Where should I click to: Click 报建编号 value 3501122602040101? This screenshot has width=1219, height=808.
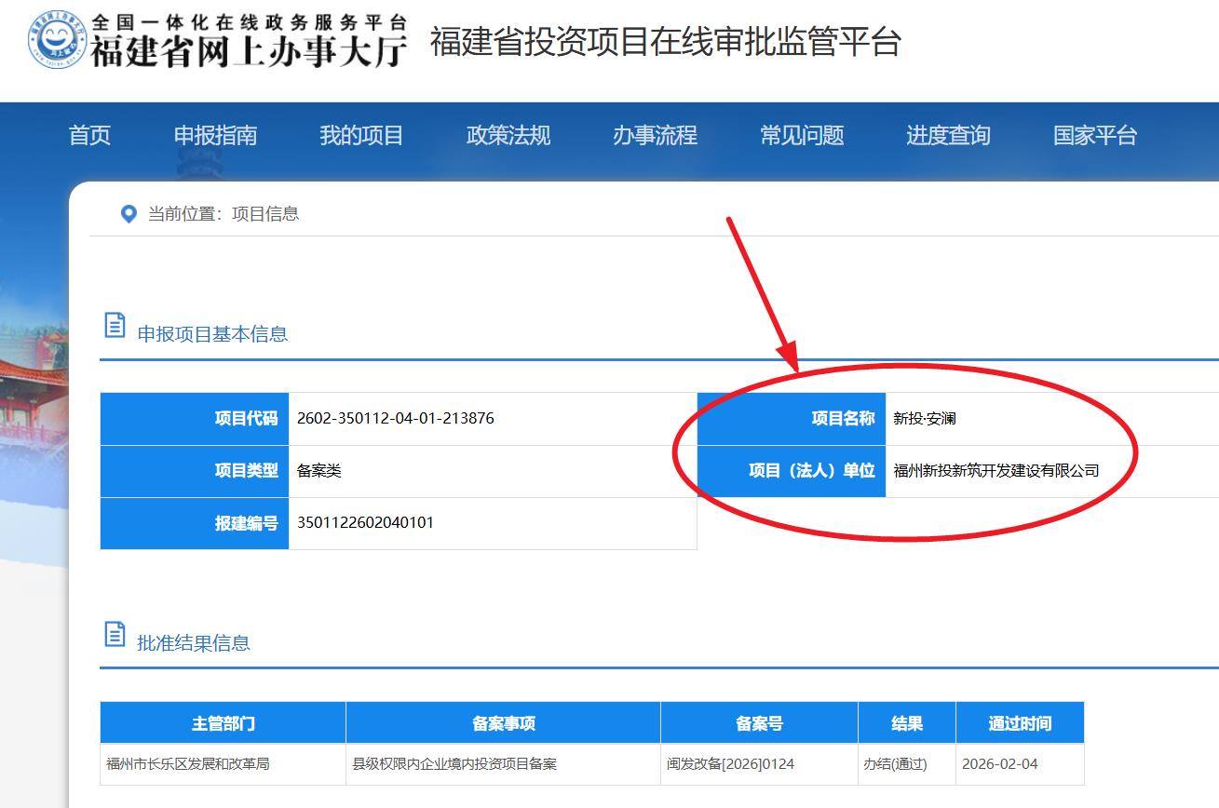click(x=365, y=523)
